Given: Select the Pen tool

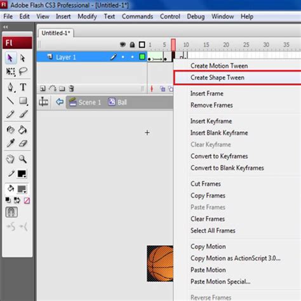Looking at the screenshot, I should coord(10,87).
